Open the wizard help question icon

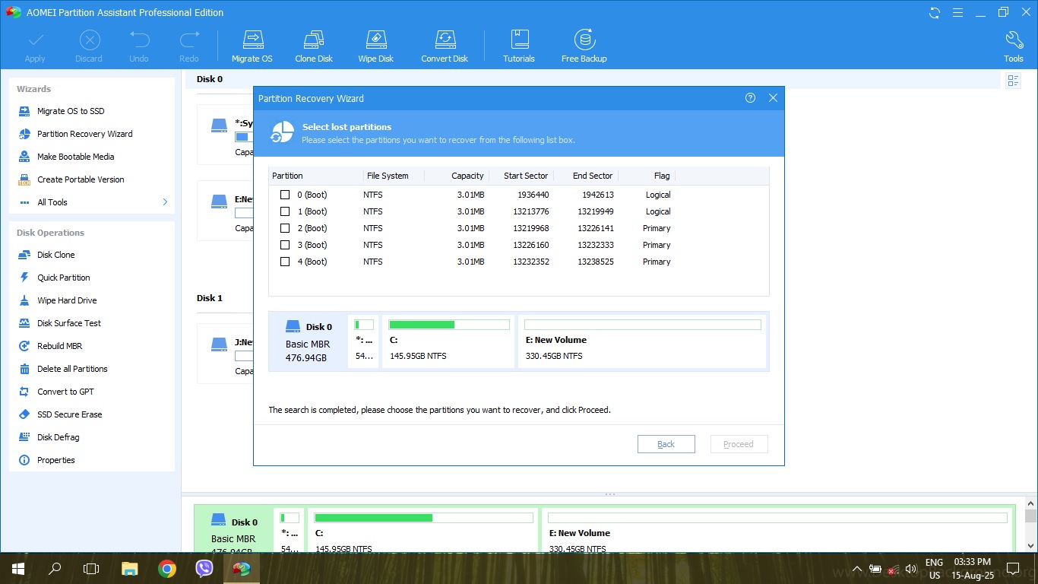coord(750,97)
